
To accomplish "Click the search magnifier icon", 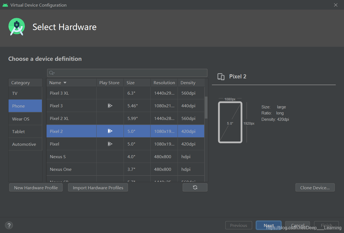I will tap(52, 73).
